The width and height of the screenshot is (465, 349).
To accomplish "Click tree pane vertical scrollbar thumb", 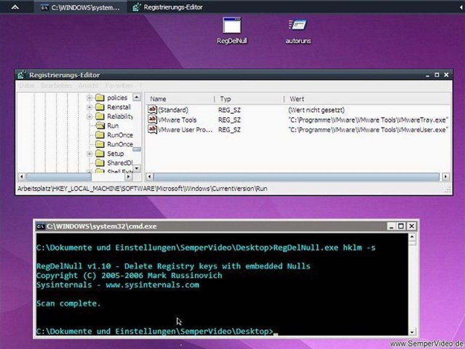I will click(x=137, y=149).
